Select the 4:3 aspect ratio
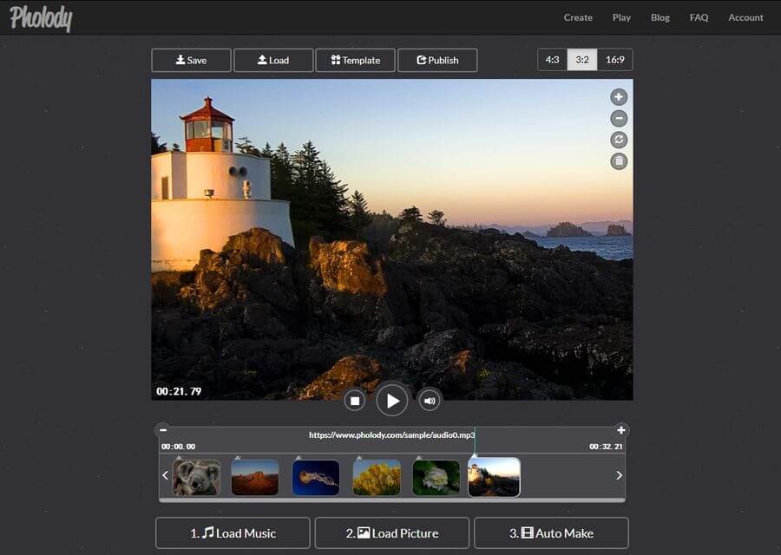 pos(553,60)
